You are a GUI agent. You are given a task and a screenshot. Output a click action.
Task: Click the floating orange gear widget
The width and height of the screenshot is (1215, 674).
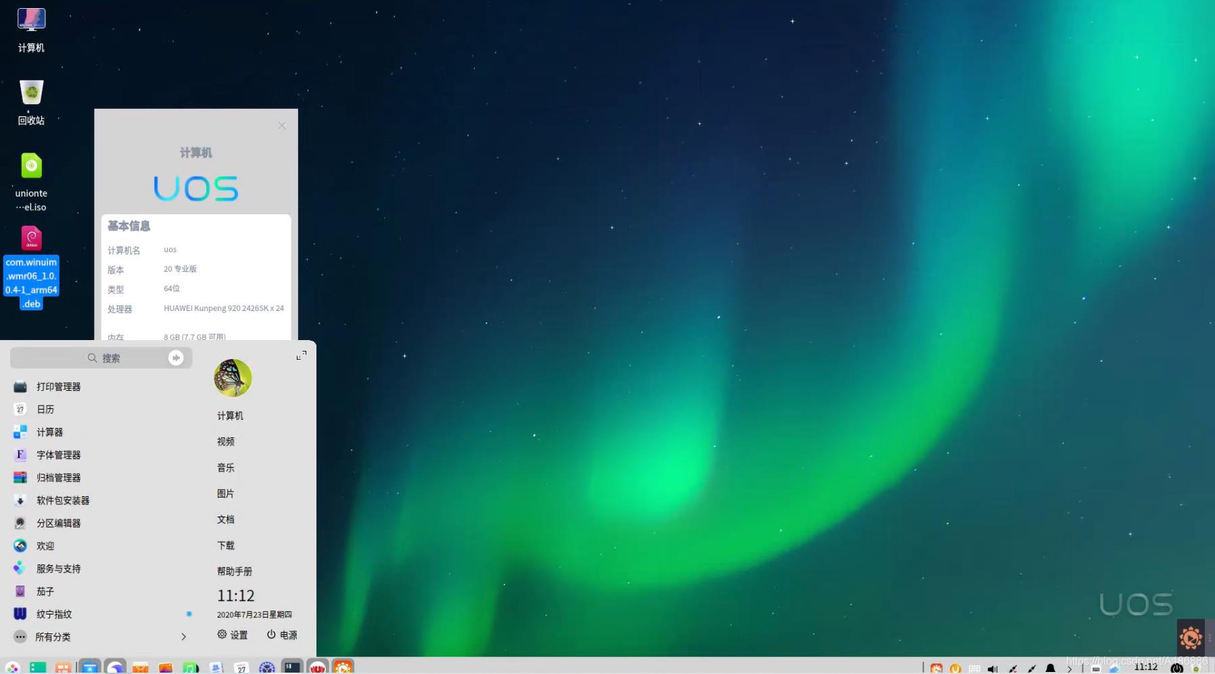click(x=1191, y=637)
